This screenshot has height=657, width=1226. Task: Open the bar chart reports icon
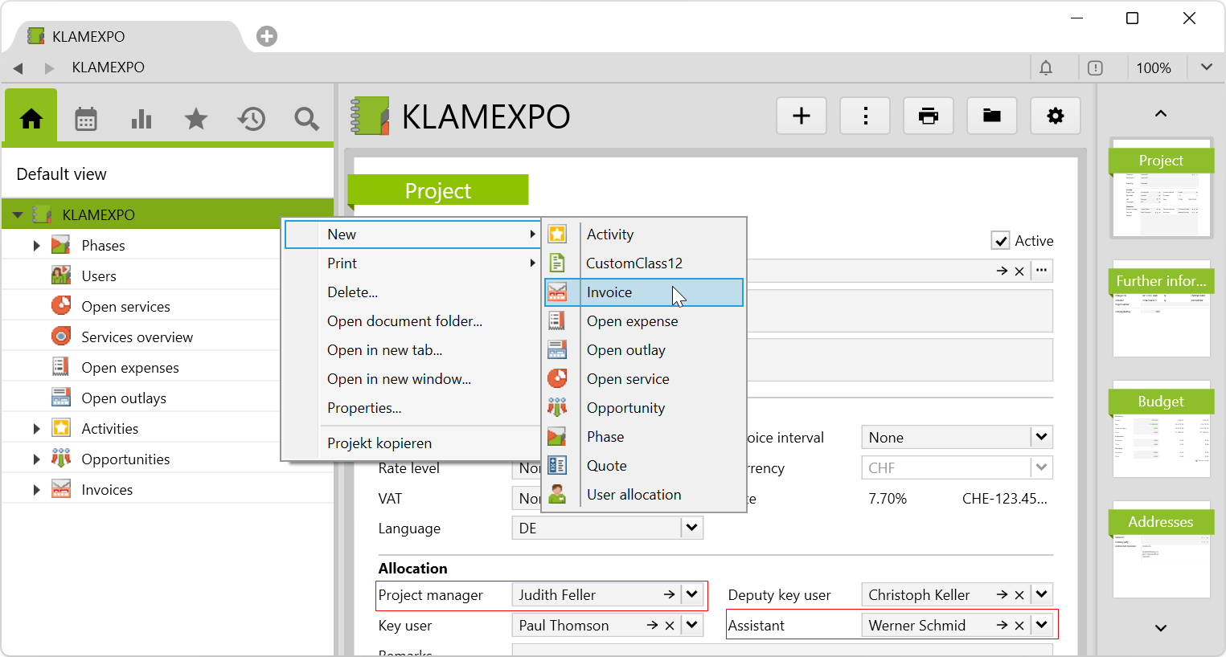point(141,119)
